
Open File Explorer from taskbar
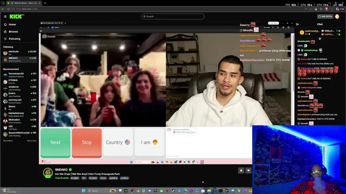point(209,191)
